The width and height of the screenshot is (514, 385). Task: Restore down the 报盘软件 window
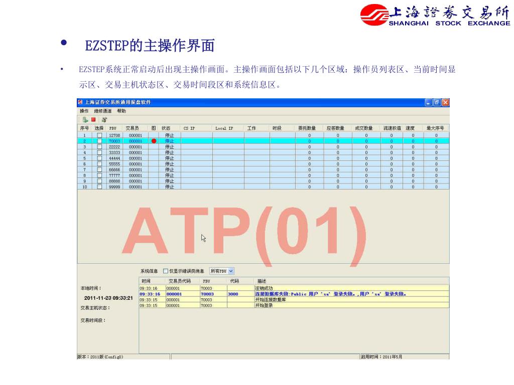(x=437, y=102)
